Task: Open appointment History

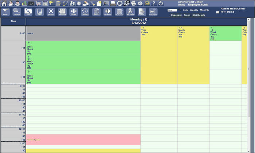Action: point(85,12)
